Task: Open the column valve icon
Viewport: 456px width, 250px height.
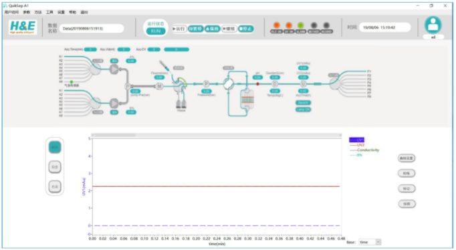Action: (228, 84)
